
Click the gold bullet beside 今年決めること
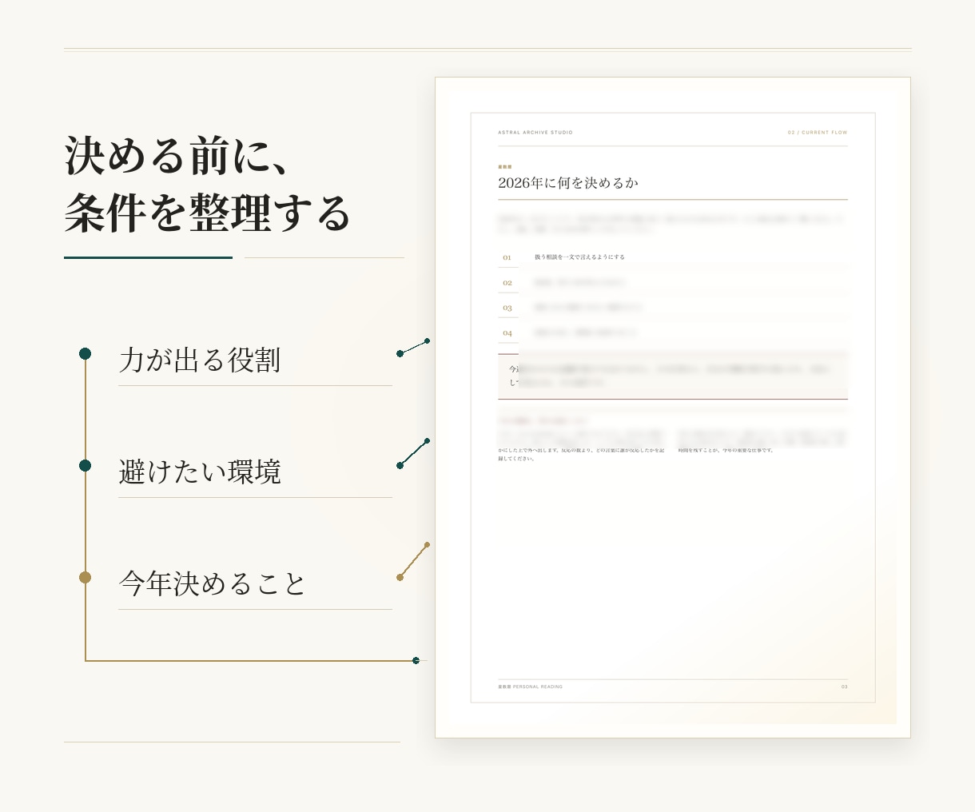pyautogui.click(x=85, y=577)
